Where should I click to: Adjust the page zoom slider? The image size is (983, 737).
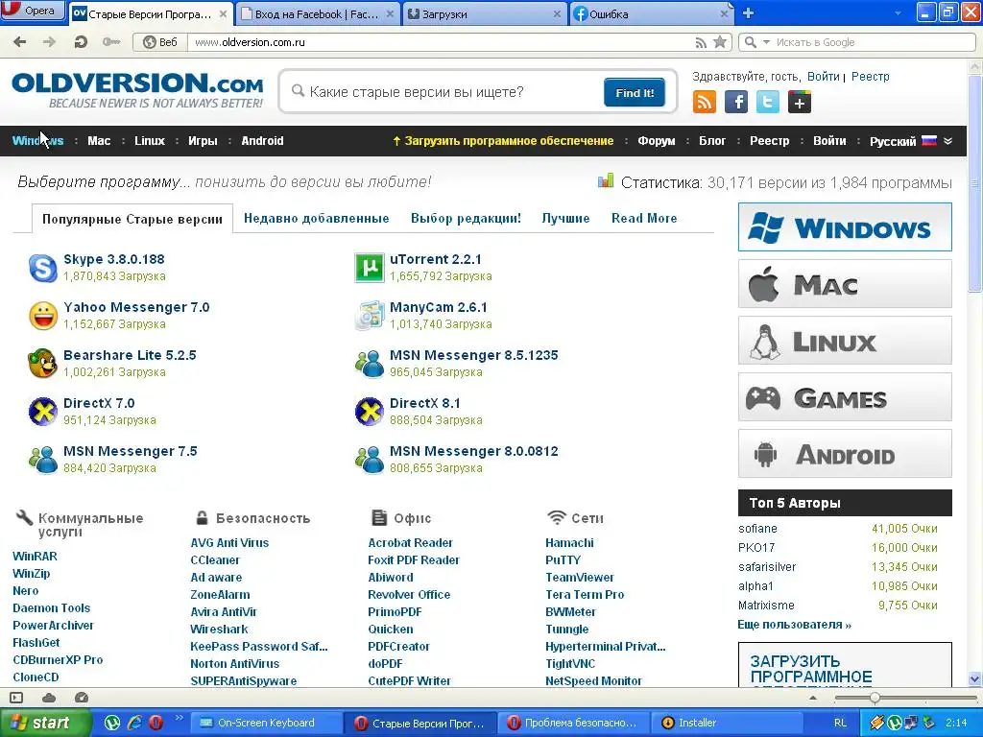[875, 698]
